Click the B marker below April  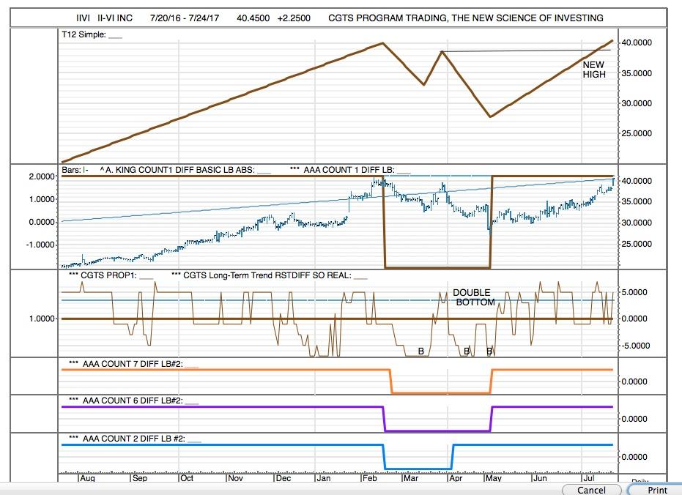(465, 351)
